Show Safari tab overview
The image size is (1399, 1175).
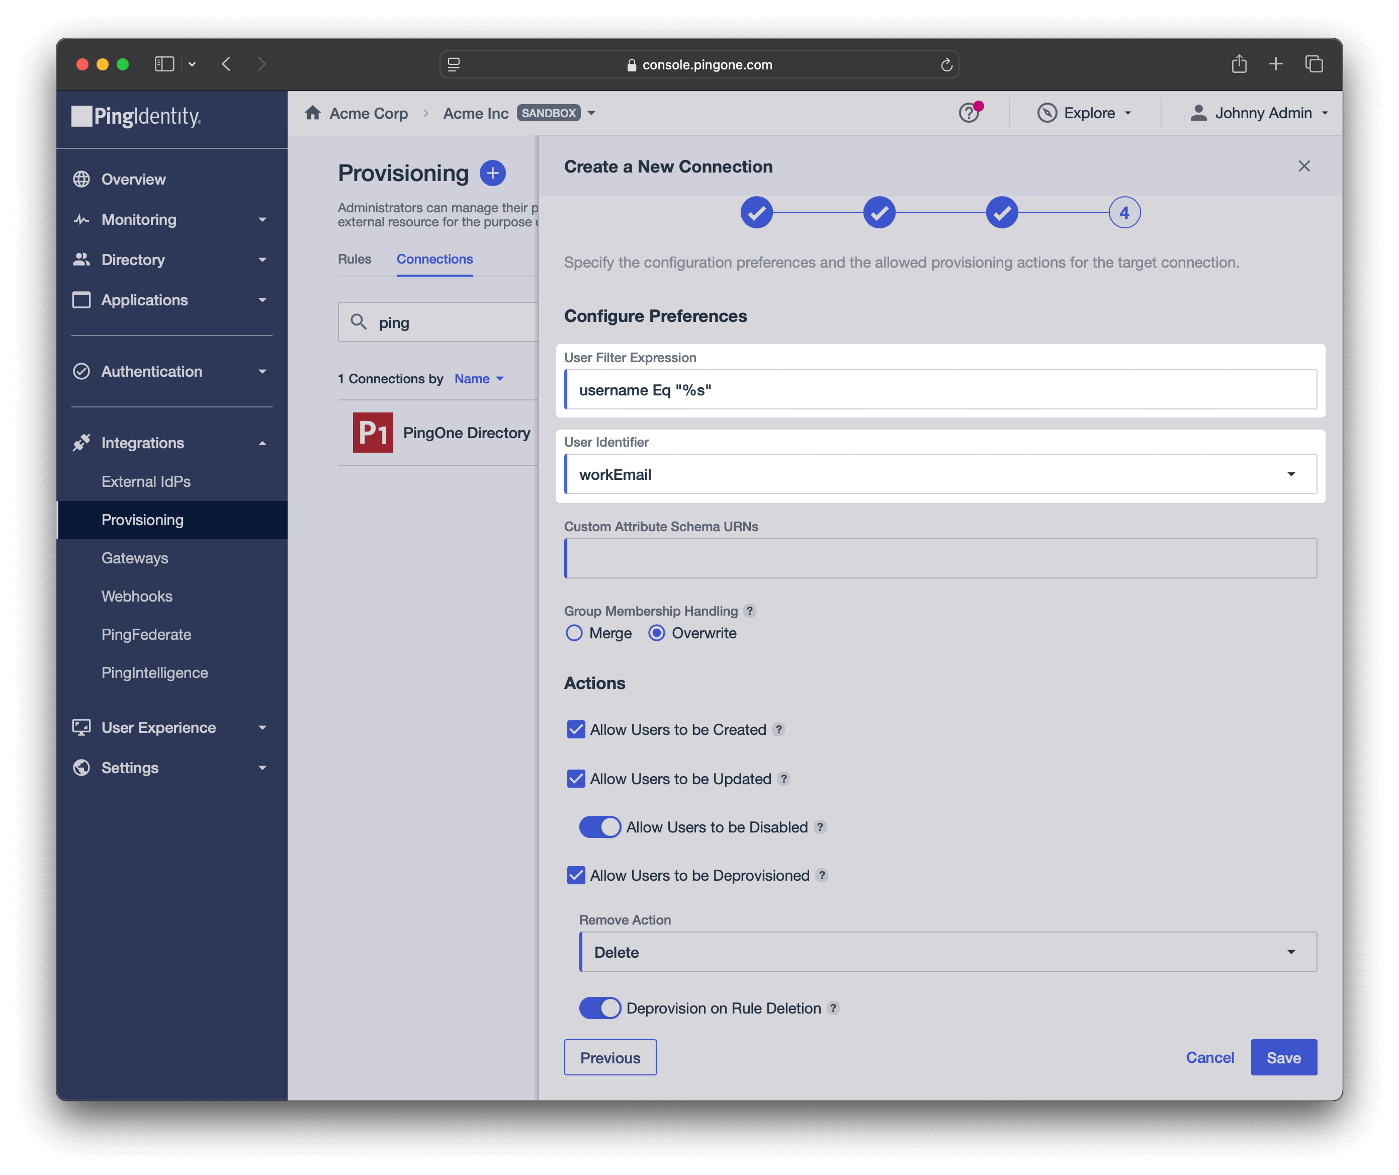point(1314,63)
